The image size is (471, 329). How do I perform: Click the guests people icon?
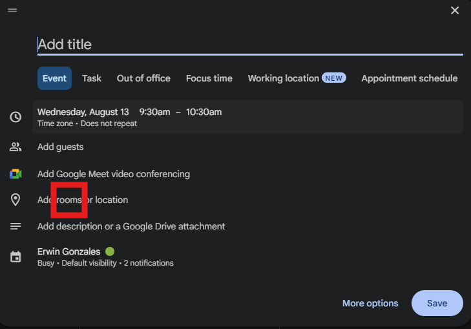coord(16,147)
